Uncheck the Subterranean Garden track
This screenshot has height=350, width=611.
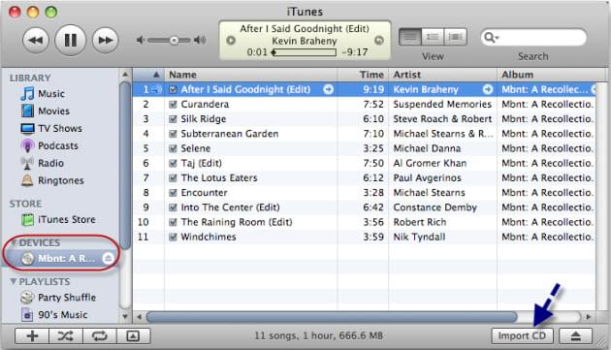pyautogui.click(x=173, y=134)
